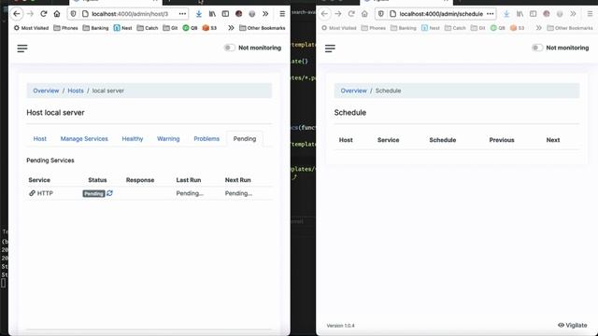Click Next Run column header
Viewport: 598px width, 336px height.
[x=237, y=180]
